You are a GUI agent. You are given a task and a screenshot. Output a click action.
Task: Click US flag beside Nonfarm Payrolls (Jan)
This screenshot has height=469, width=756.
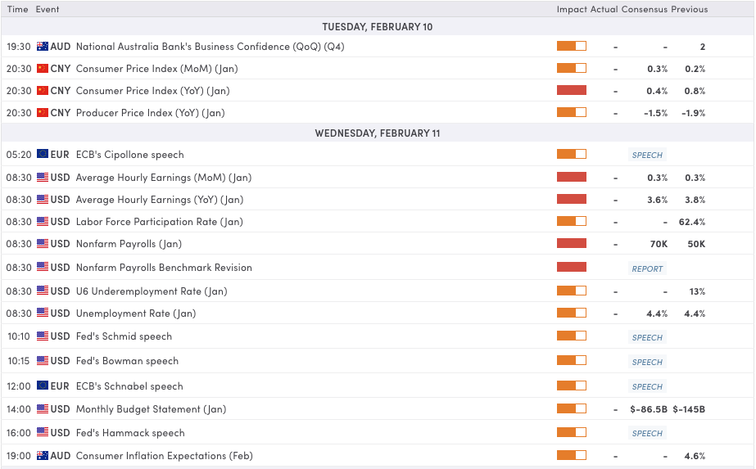[x=43, y=244]
